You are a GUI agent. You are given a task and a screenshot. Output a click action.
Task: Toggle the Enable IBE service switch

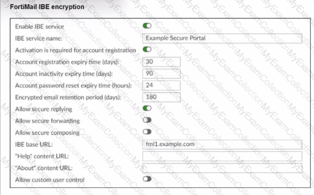(x=147, y=27)
